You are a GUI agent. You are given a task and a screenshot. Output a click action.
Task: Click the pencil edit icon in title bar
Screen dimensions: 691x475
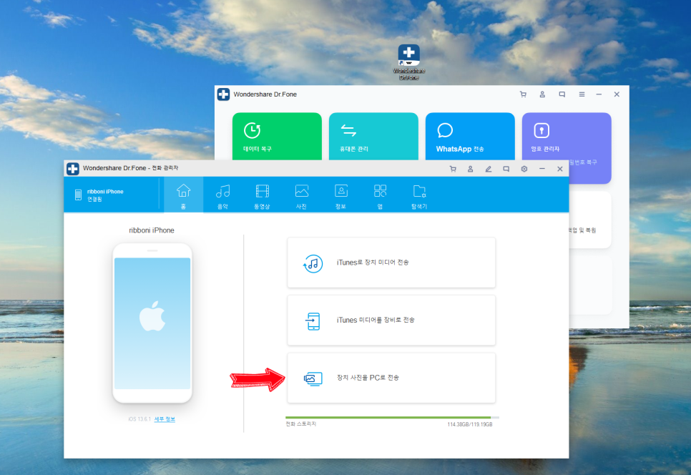click(x=489, y=169)
